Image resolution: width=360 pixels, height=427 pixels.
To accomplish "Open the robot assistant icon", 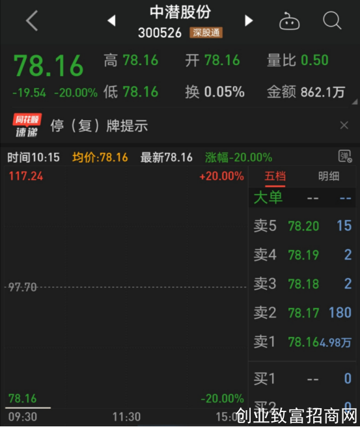I will 289,21.
